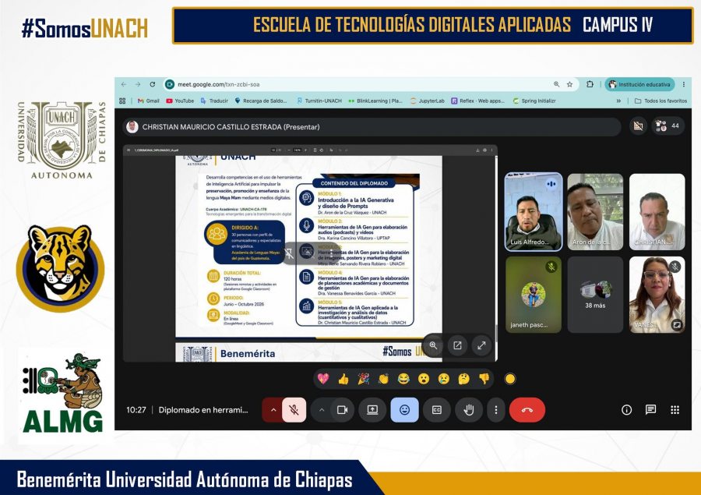The height and width of the screenshot is (495, 701).
Task: Send the thumbs down reaction
Action: pyautogui.click(x=484, y=379)
